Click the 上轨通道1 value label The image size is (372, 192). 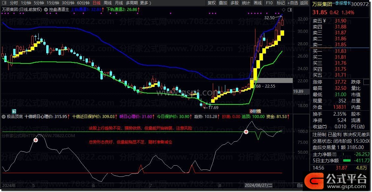88,10
